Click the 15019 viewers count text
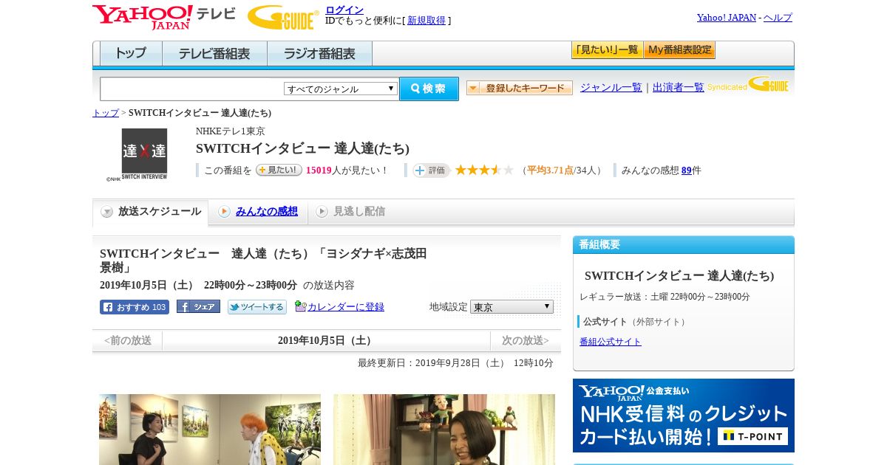The width and height of the screenshot is (887, 465). 319,170
